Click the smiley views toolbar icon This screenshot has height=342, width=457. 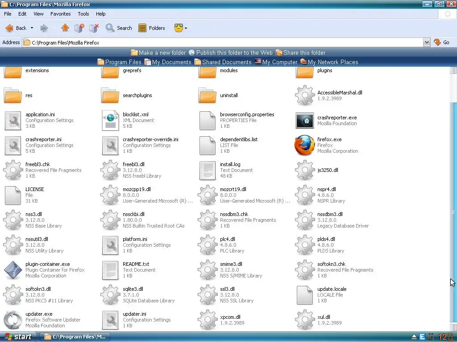pyautogui.click(x=179, y=28)
